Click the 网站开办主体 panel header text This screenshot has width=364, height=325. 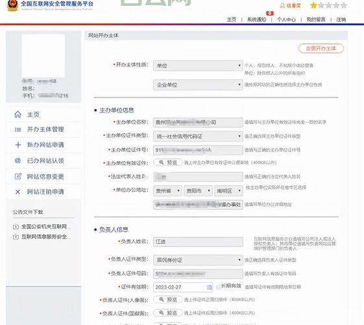[103, 36]
